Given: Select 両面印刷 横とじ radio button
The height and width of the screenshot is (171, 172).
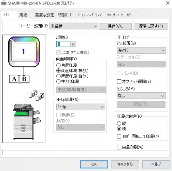Looking at the screenshot, I should pos(58,71).
